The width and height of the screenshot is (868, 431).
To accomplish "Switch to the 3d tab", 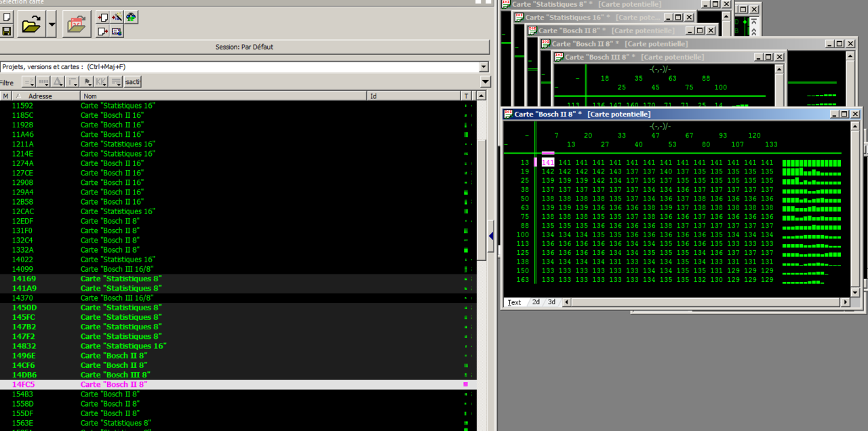I will [x=551, y=302].
